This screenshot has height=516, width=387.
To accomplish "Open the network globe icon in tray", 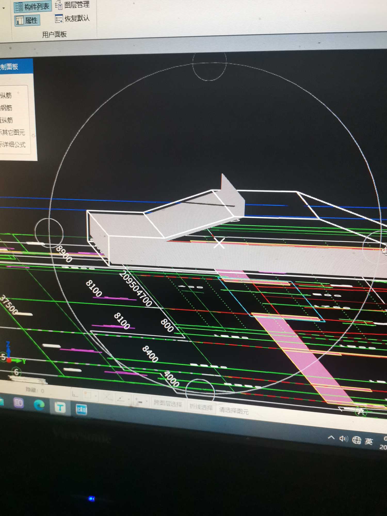I will 357,440.
